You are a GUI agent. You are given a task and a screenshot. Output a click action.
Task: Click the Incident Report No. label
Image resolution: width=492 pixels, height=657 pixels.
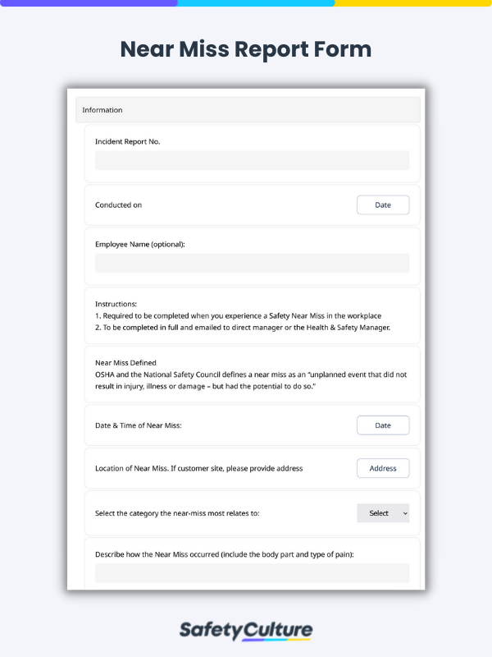128,141
